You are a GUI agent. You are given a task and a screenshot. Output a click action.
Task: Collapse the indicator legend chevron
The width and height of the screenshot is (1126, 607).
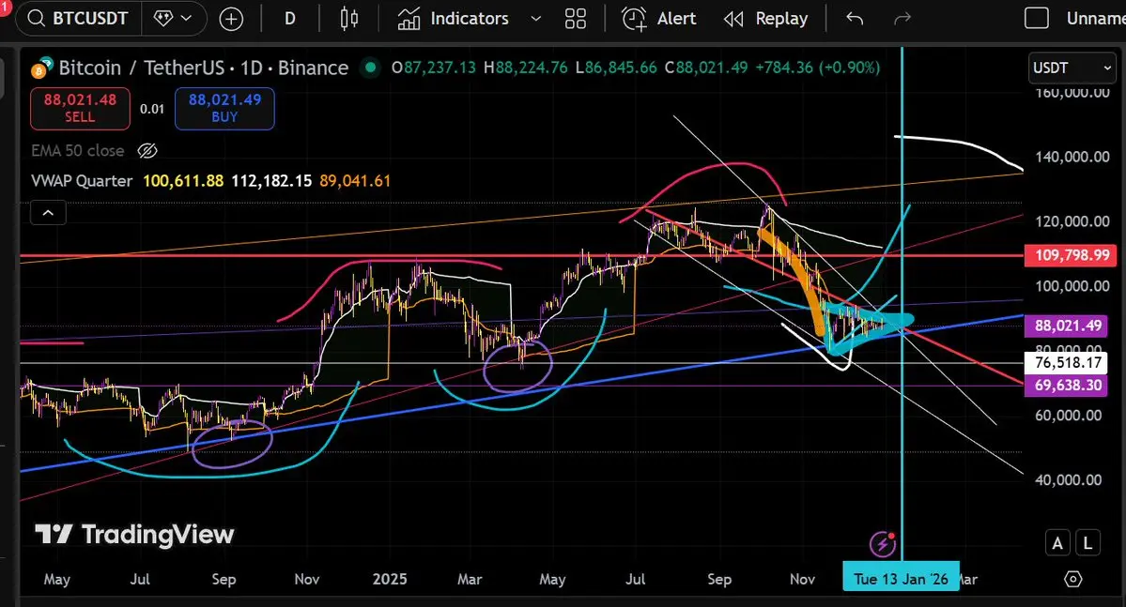pyautogui.click(x=48, y=213)
